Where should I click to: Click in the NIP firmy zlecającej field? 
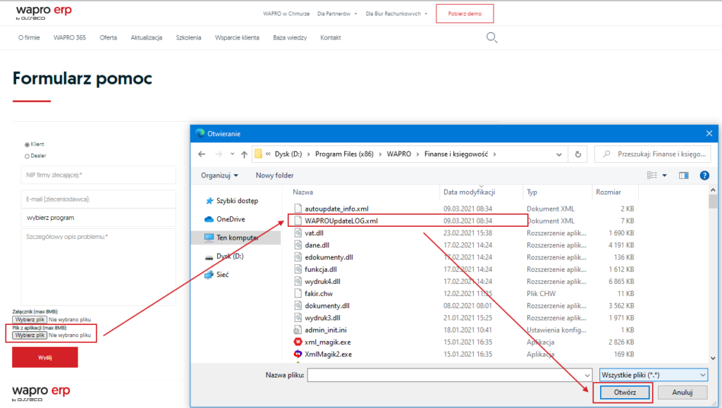pos(98,175)
